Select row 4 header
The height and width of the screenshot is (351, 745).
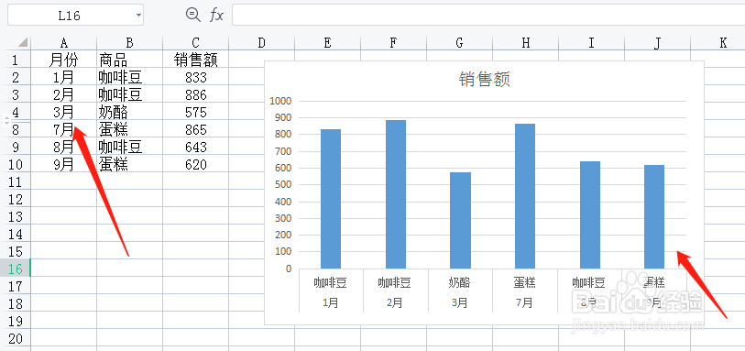click(16, 112)
